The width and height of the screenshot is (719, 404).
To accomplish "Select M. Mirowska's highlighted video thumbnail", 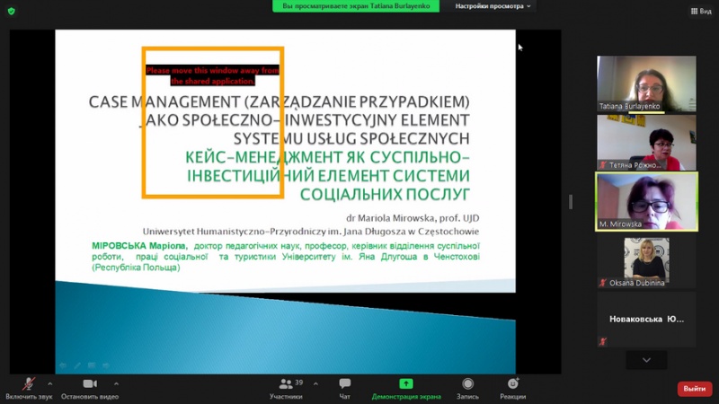I will tap(646, 201).
